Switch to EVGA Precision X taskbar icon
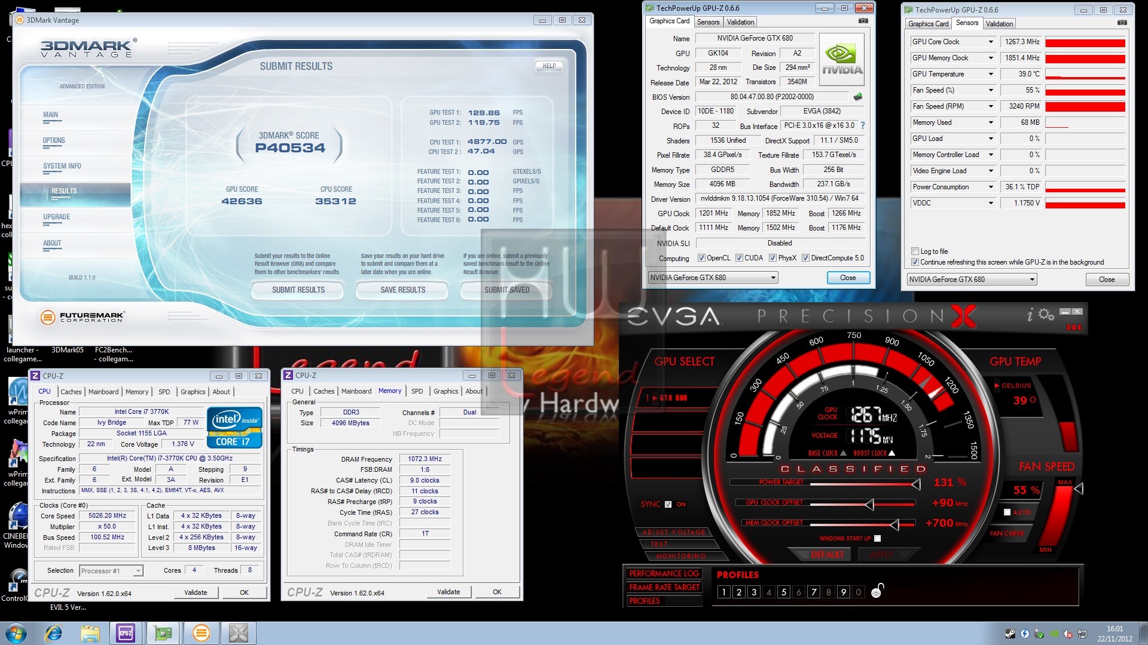 239,633
